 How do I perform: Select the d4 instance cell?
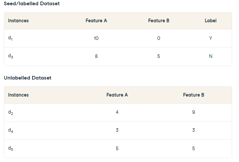(x=10, y=131)
